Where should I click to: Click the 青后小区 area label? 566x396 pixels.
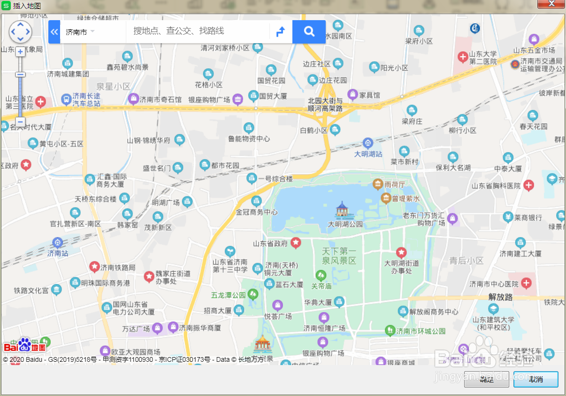tap(467, 261)
